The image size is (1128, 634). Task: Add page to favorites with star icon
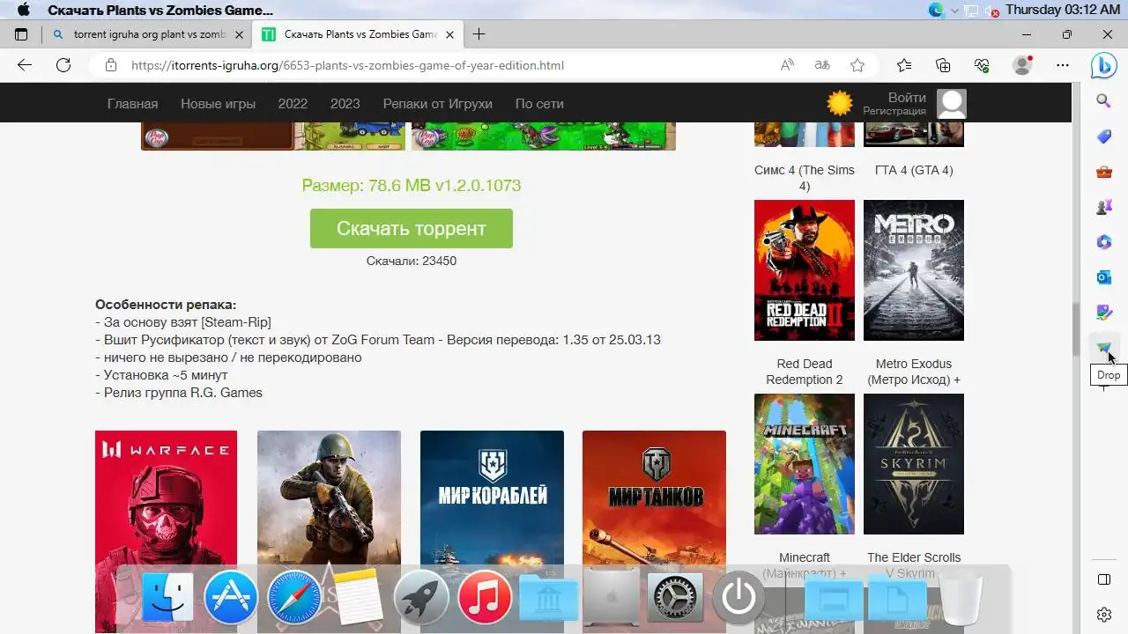tap(857, 65)
